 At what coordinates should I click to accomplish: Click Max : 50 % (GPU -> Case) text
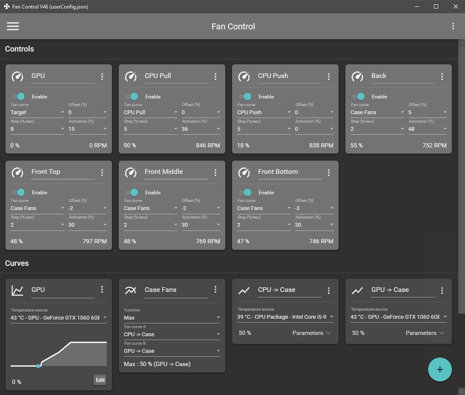157,364
